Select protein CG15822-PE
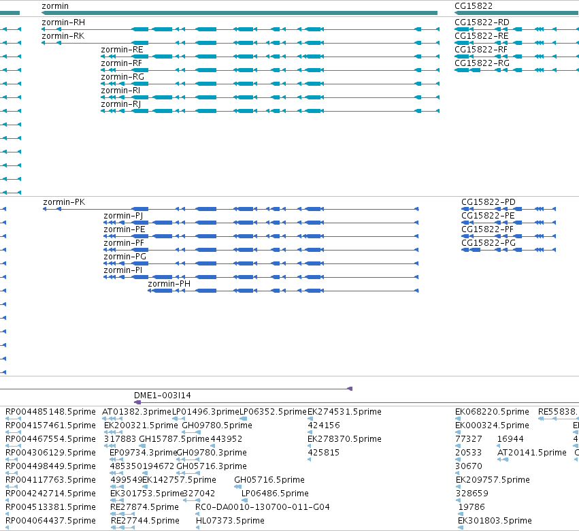Screen dimensions: 579x531 pos(508,223)
